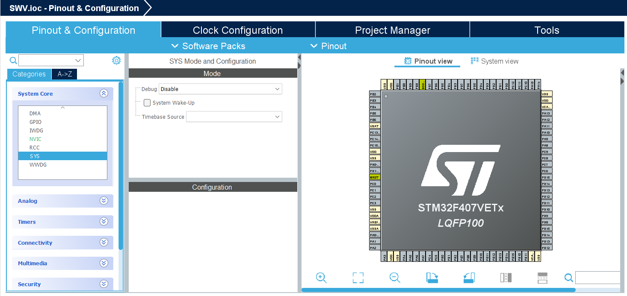The width and height of the screenshot is (627, 296).
Task: Open the Timebase Source dropdown
Action: tap(234, 116)
